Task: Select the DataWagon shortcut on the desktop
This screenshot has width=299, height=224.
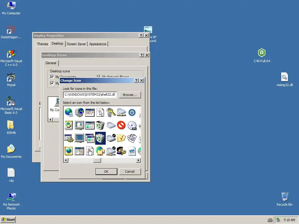Action: pyautogui.click(x=11, y=32)
